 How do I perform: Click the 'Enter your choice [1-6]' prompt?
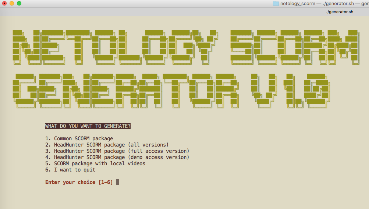79,182
